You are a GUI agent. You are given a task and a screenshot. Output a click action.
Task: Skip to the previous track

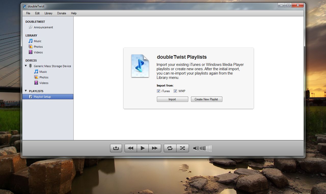click(x=131, y=148)
